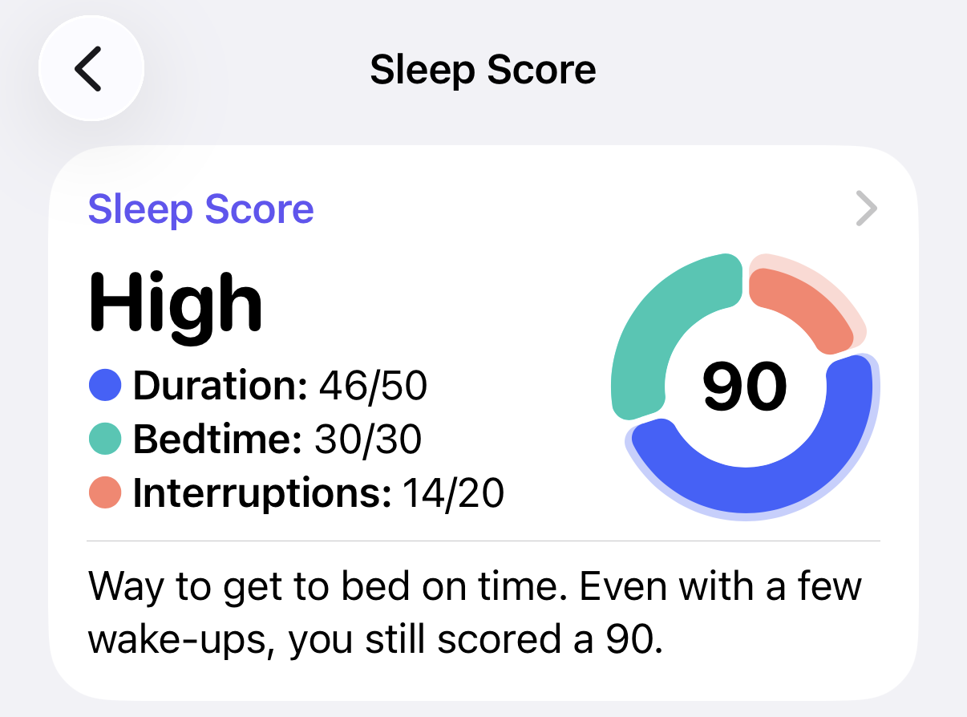Tap the teal Bedtime legend dot
The image size is (967, 717).
(104, 440)
